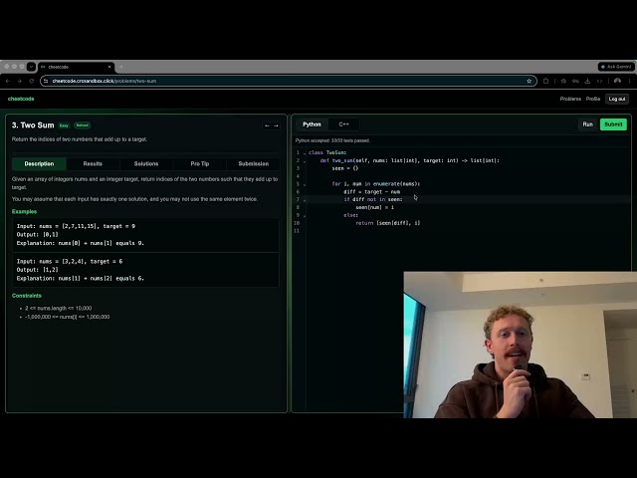
Task: Click the Log out button
Action: pos(617,99)
